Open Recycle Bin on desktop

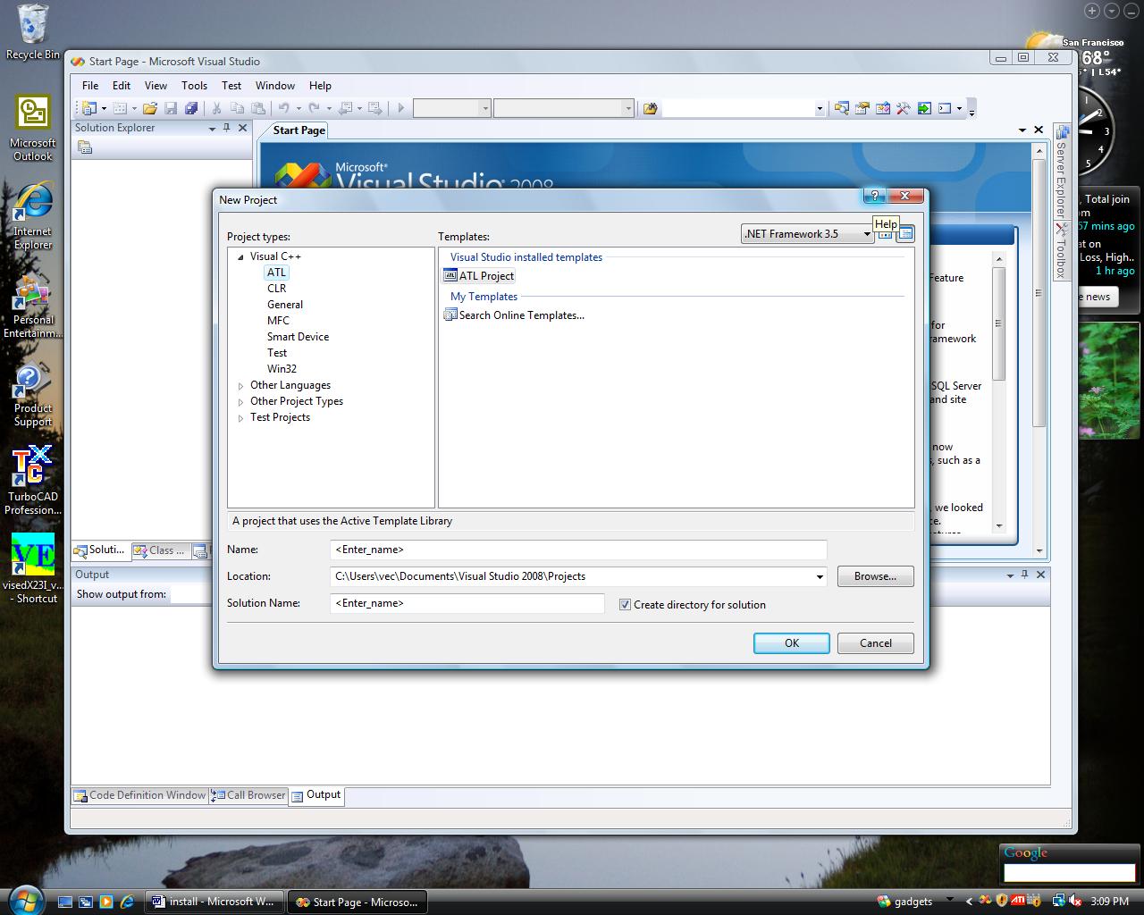(33, 33)
